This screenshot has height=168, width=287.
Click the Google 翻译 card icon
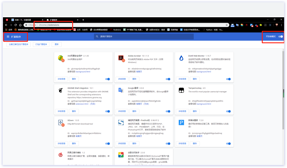[121, 90]
